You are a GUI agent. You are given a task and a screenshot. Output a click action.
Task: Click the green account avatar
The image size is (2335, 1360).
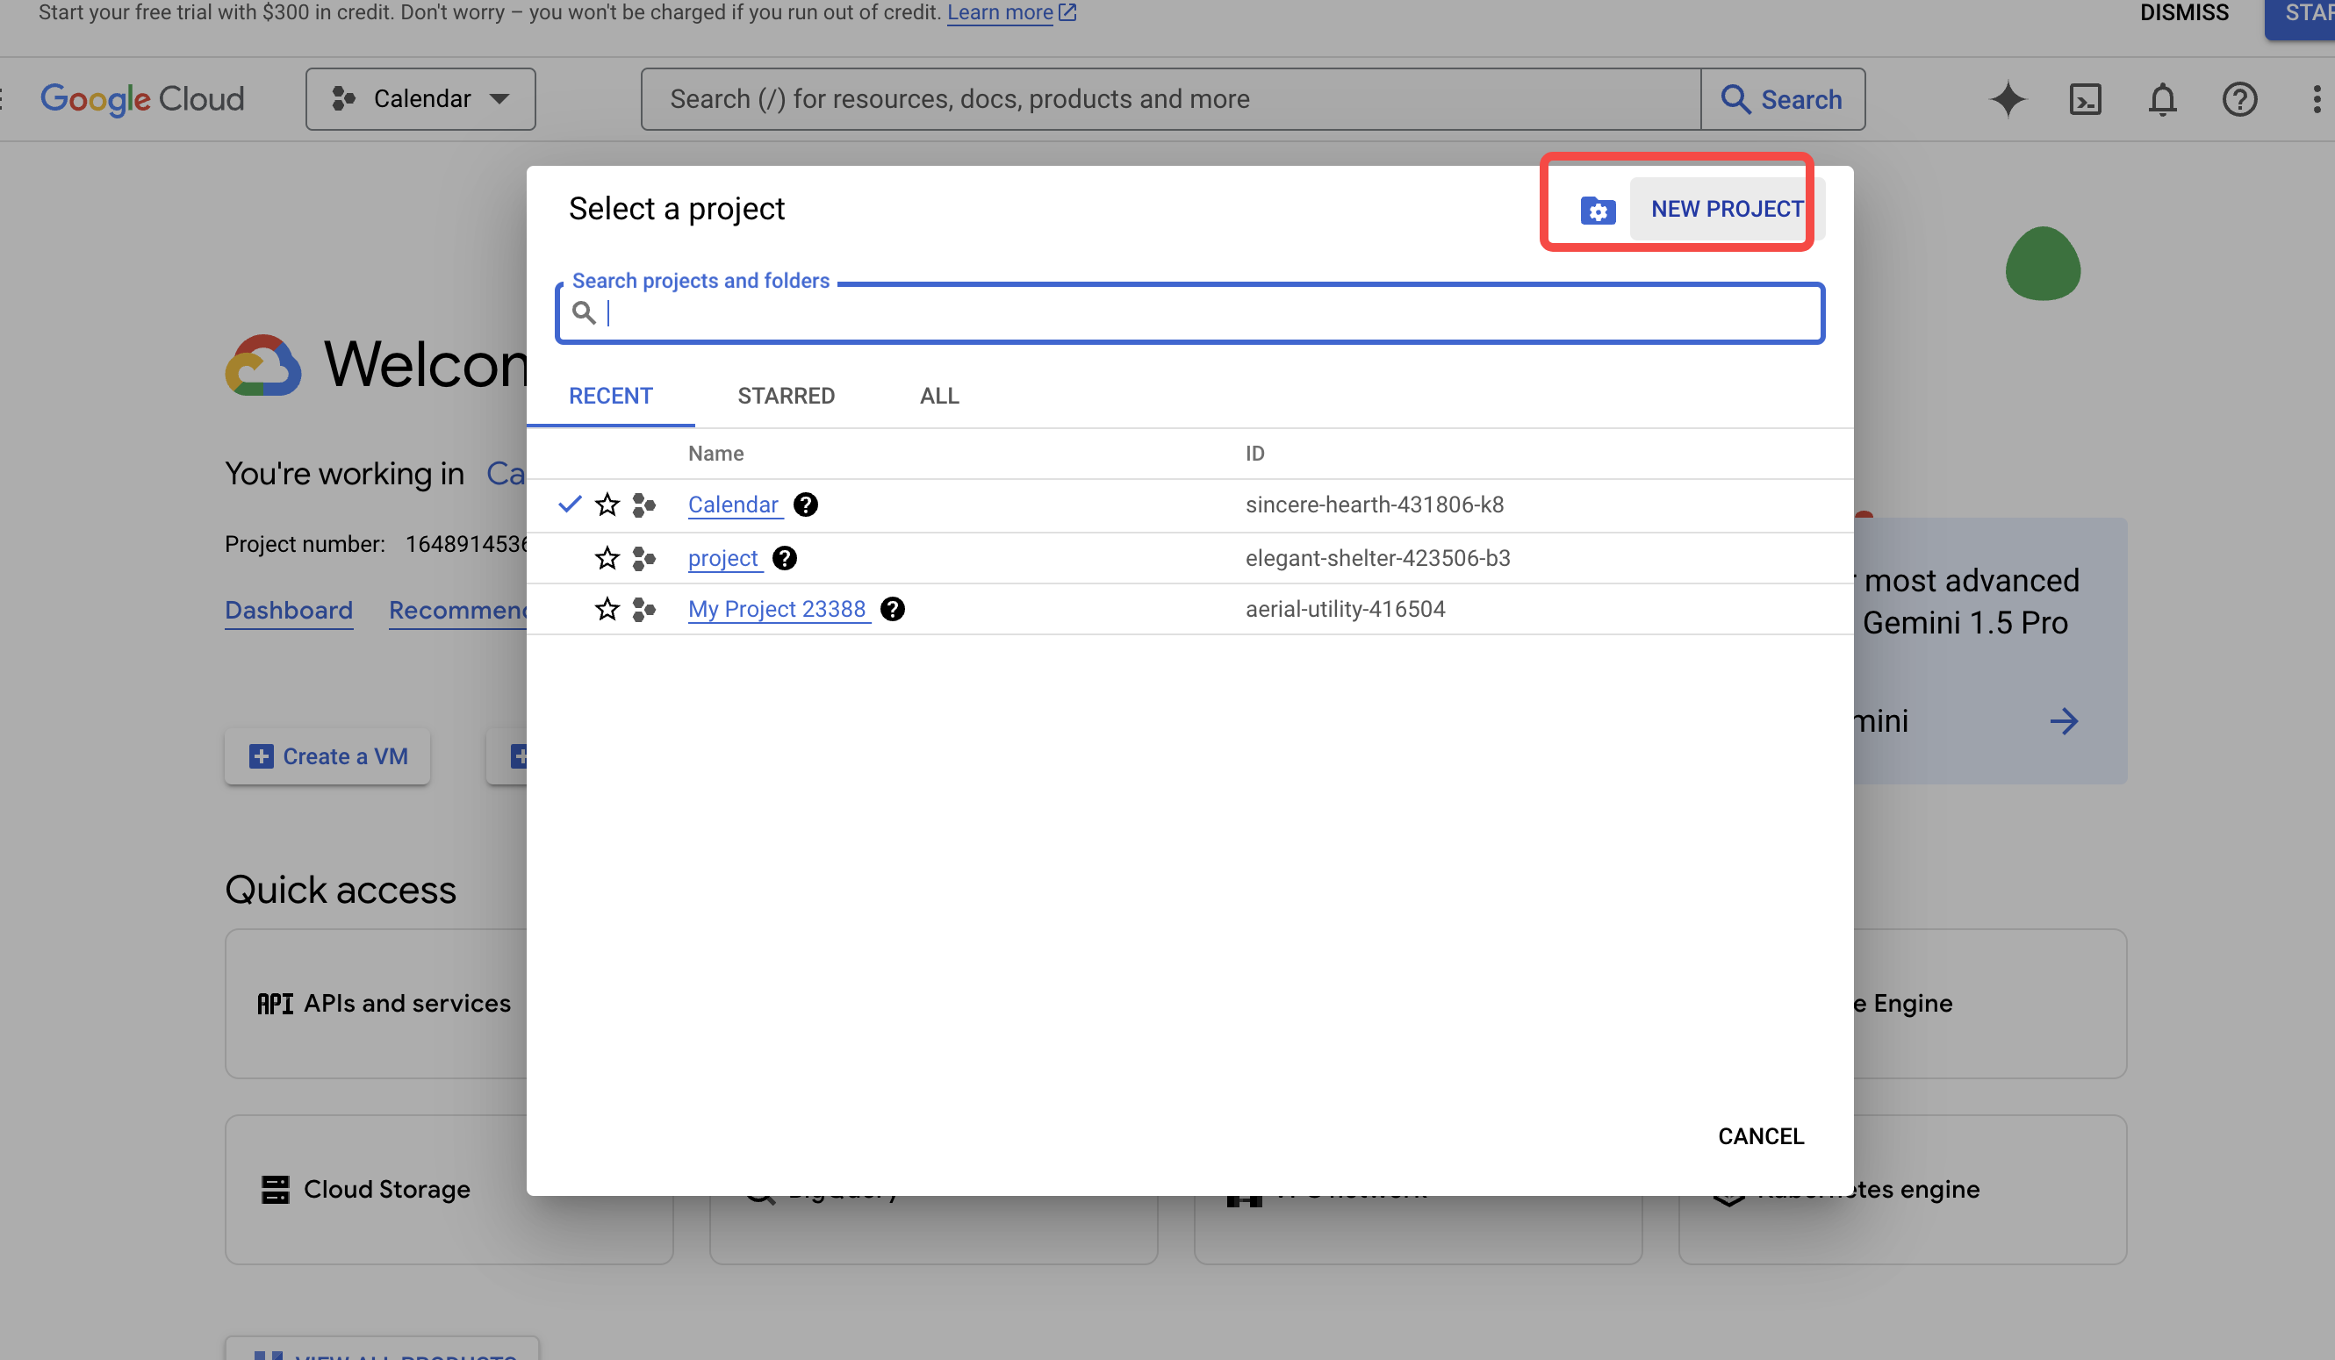coord(2042,263)
